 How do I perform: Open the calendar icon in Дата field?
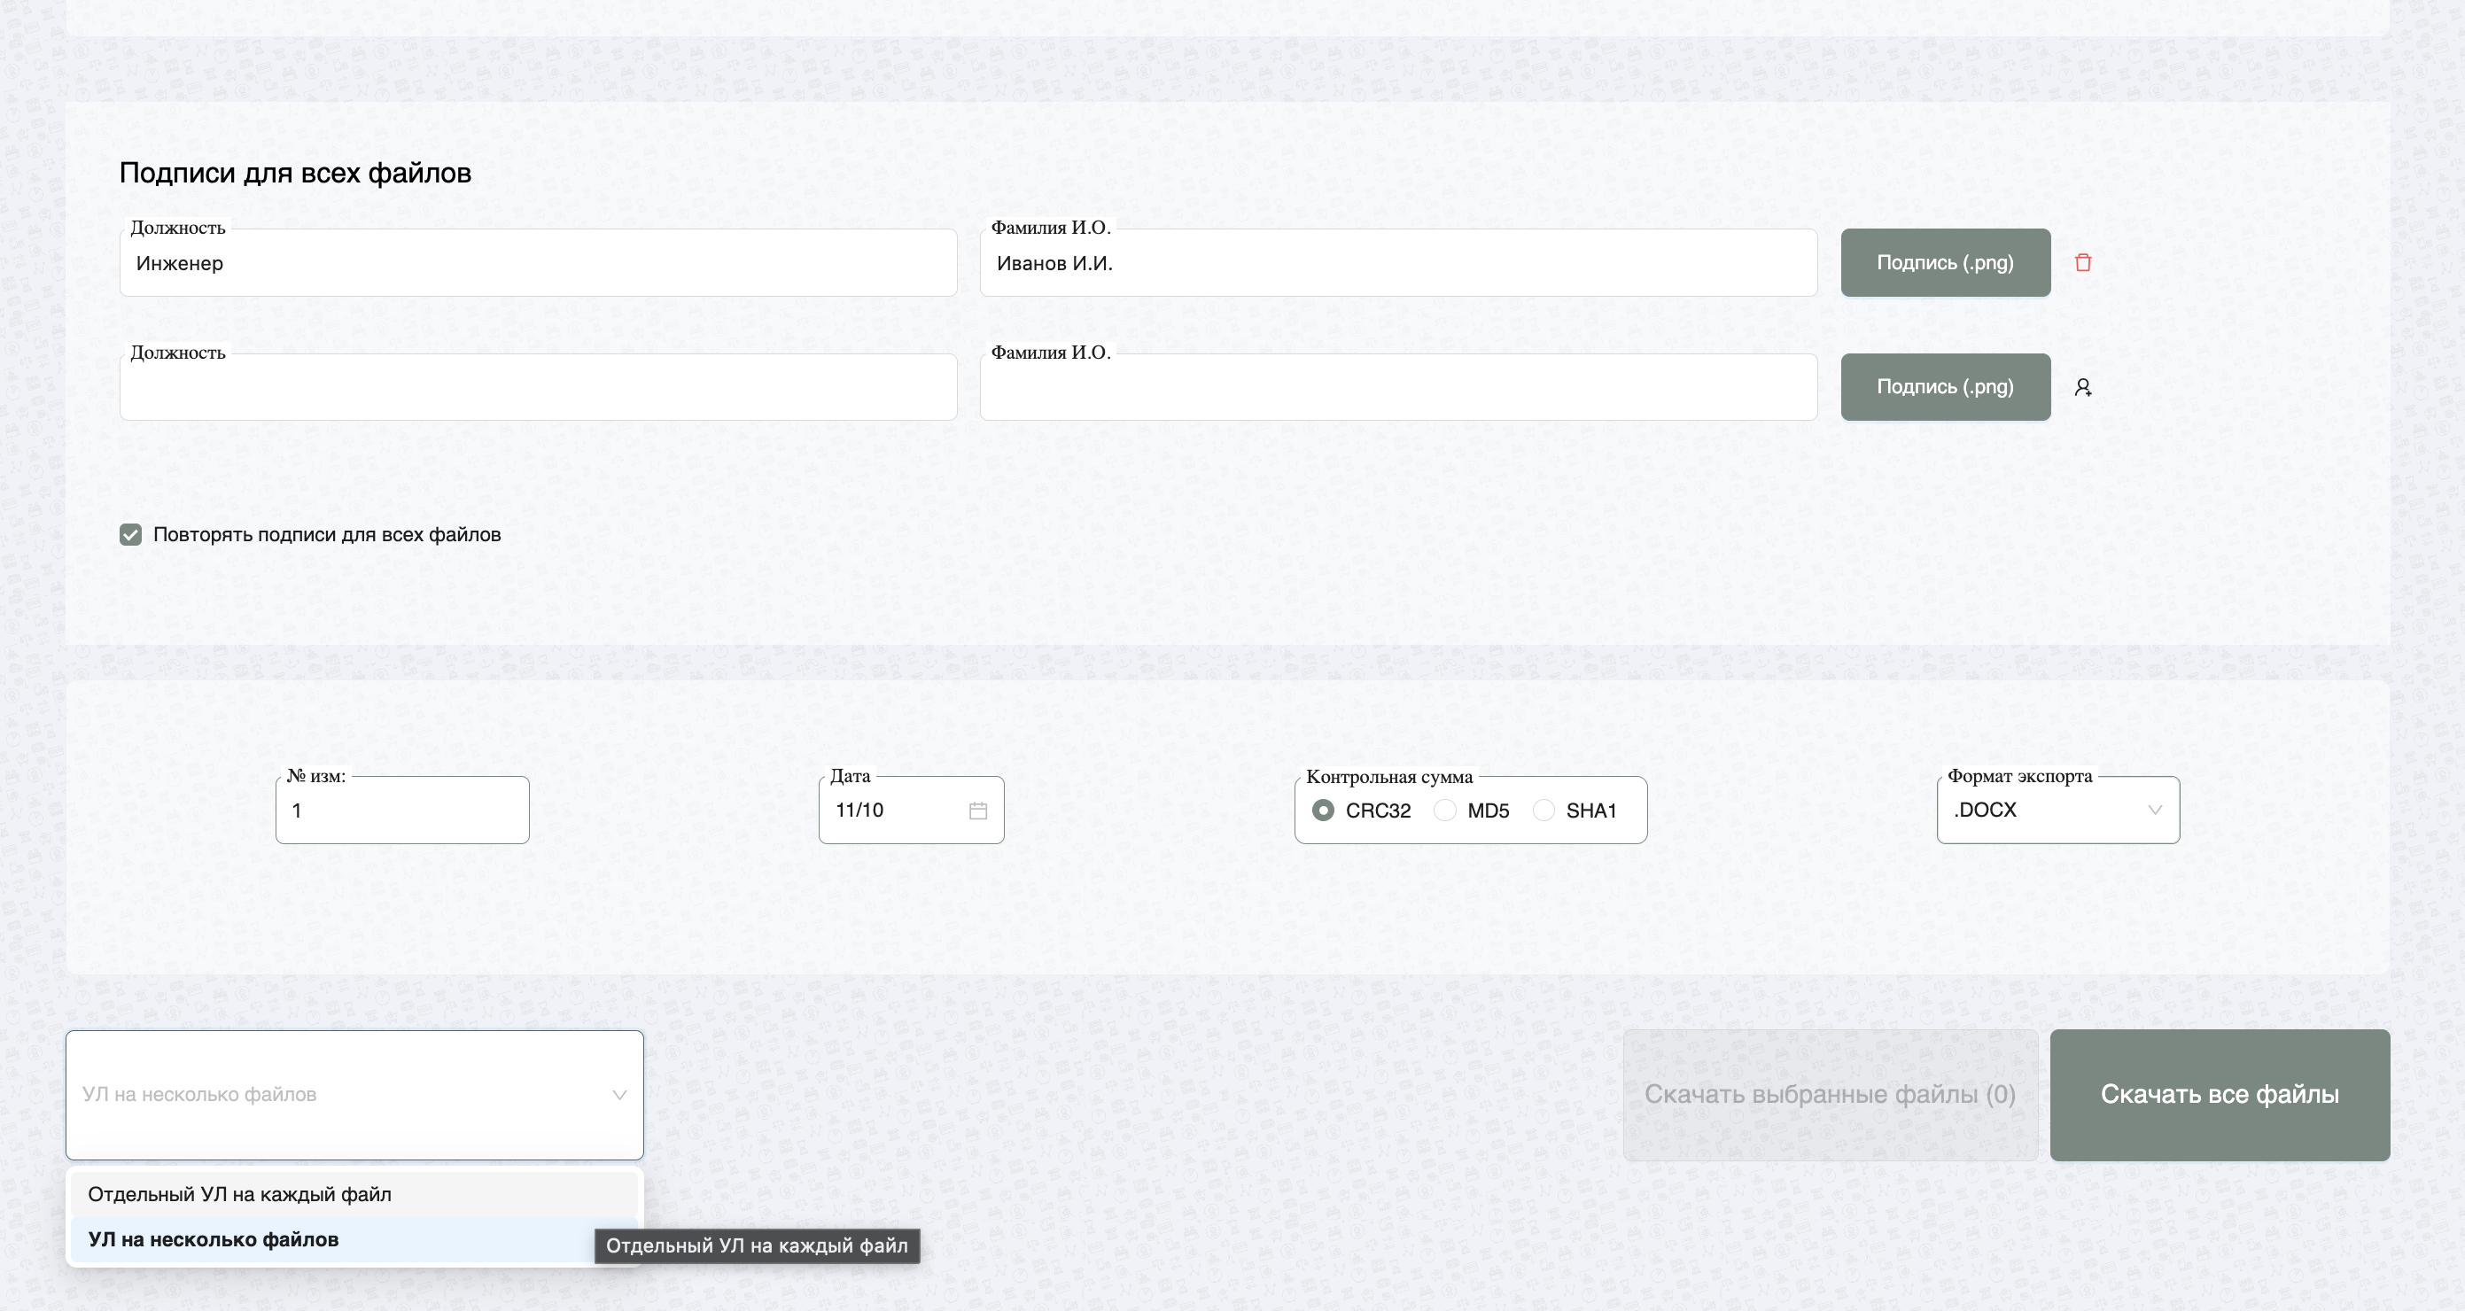tap(977, 811)
